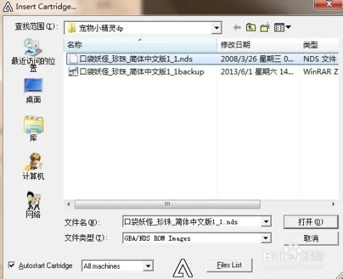The height and width of the screenshot is (279, 343).
Task: Click the NDS 文件 type cell
Action: pos(320,59)
